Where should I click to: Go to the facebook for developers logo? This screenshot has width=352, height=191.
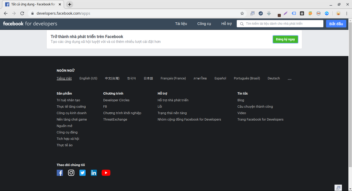[30, 24]
